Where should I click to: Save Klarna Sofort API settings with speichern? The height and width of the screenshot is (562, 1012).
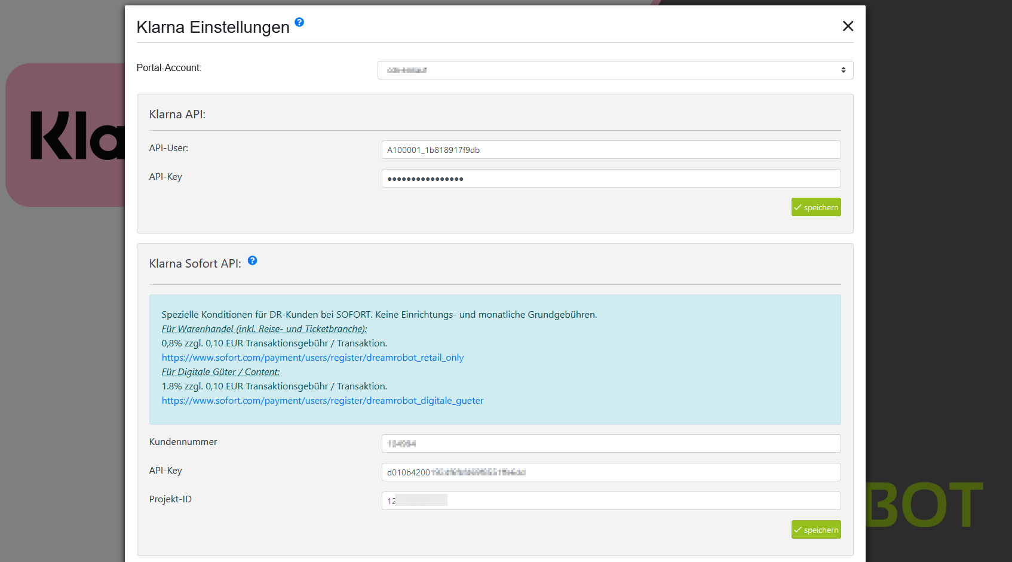pyautogui.click(x=816, y=530)
